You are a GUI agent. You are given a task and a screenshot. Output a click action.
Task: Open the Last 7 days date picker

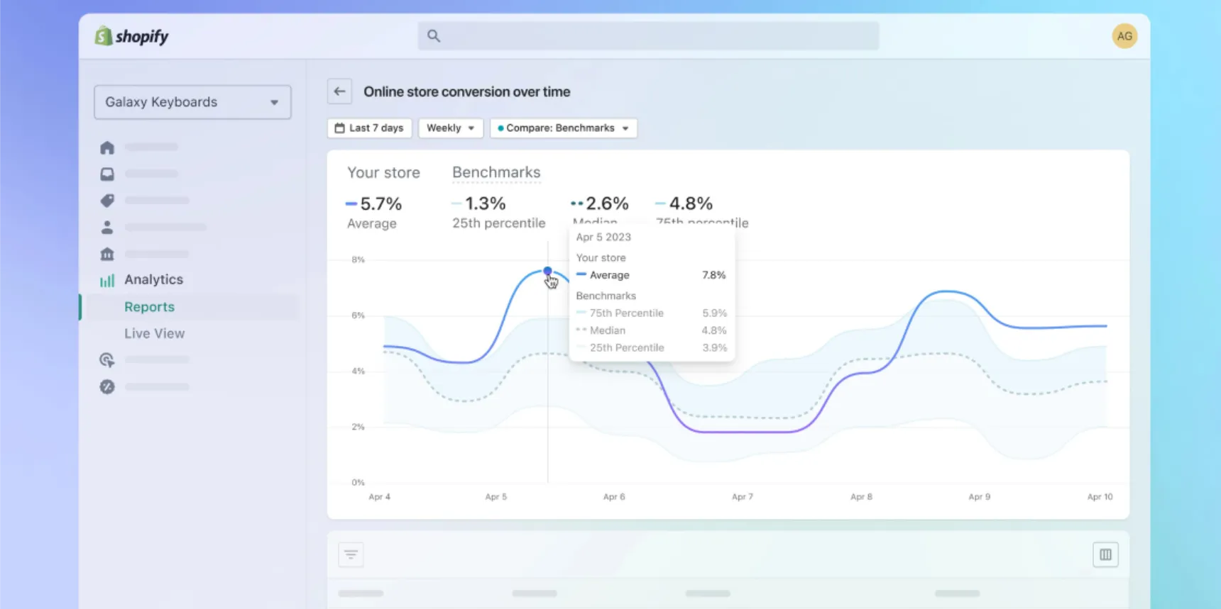click(370, 128)
